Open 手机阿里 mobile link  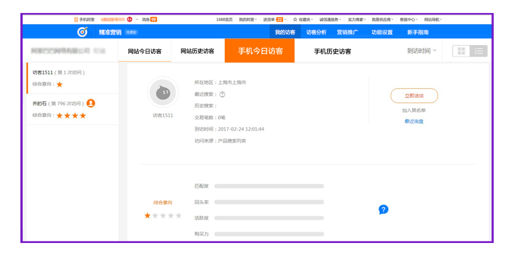[84, 20]
